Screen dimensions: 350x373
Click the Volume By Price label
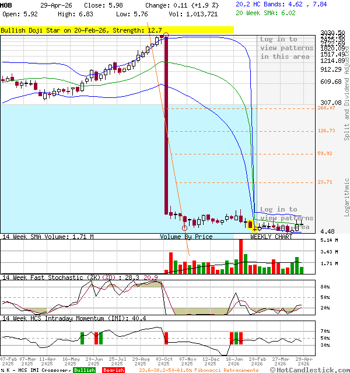click(186, 237)
